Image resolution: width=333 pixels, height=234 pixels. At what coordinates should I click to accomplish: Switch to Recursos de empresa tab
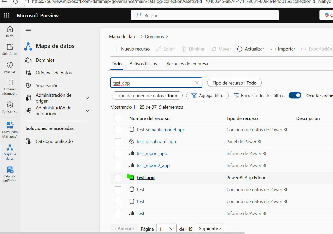click(187, 64)
